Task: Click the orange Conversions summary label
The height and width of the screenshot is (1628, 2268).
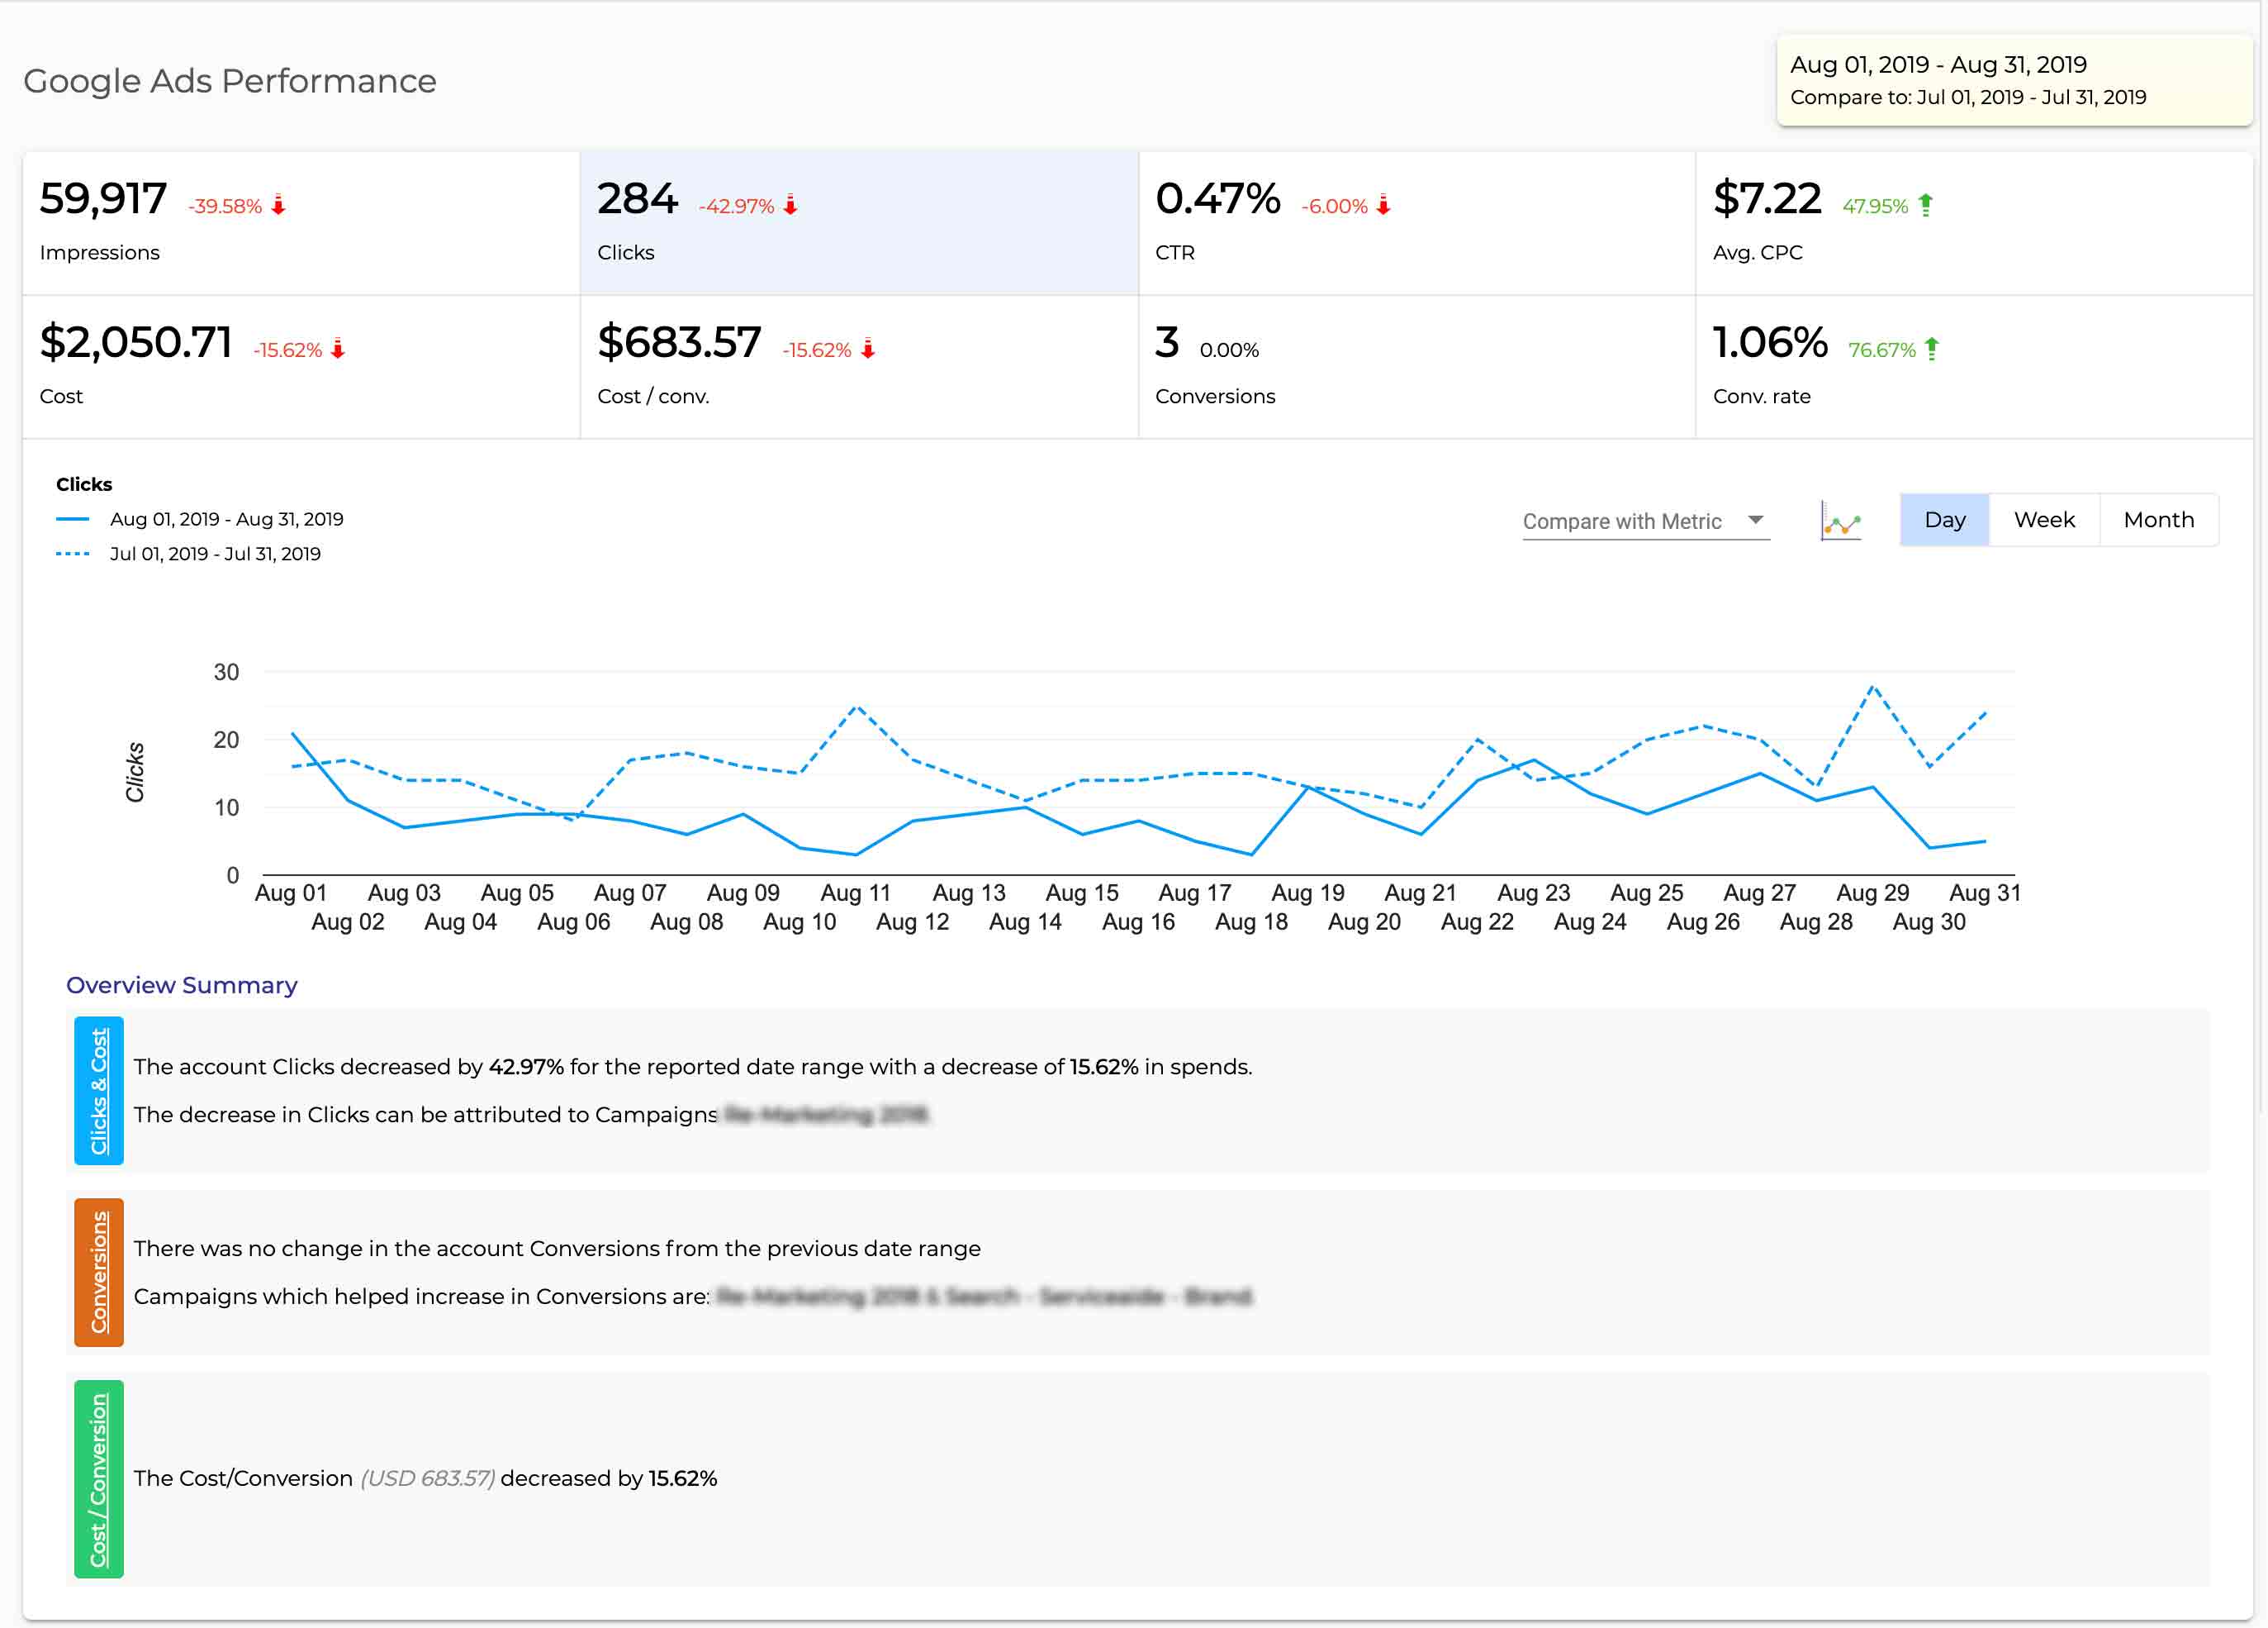Action: 99,1272
